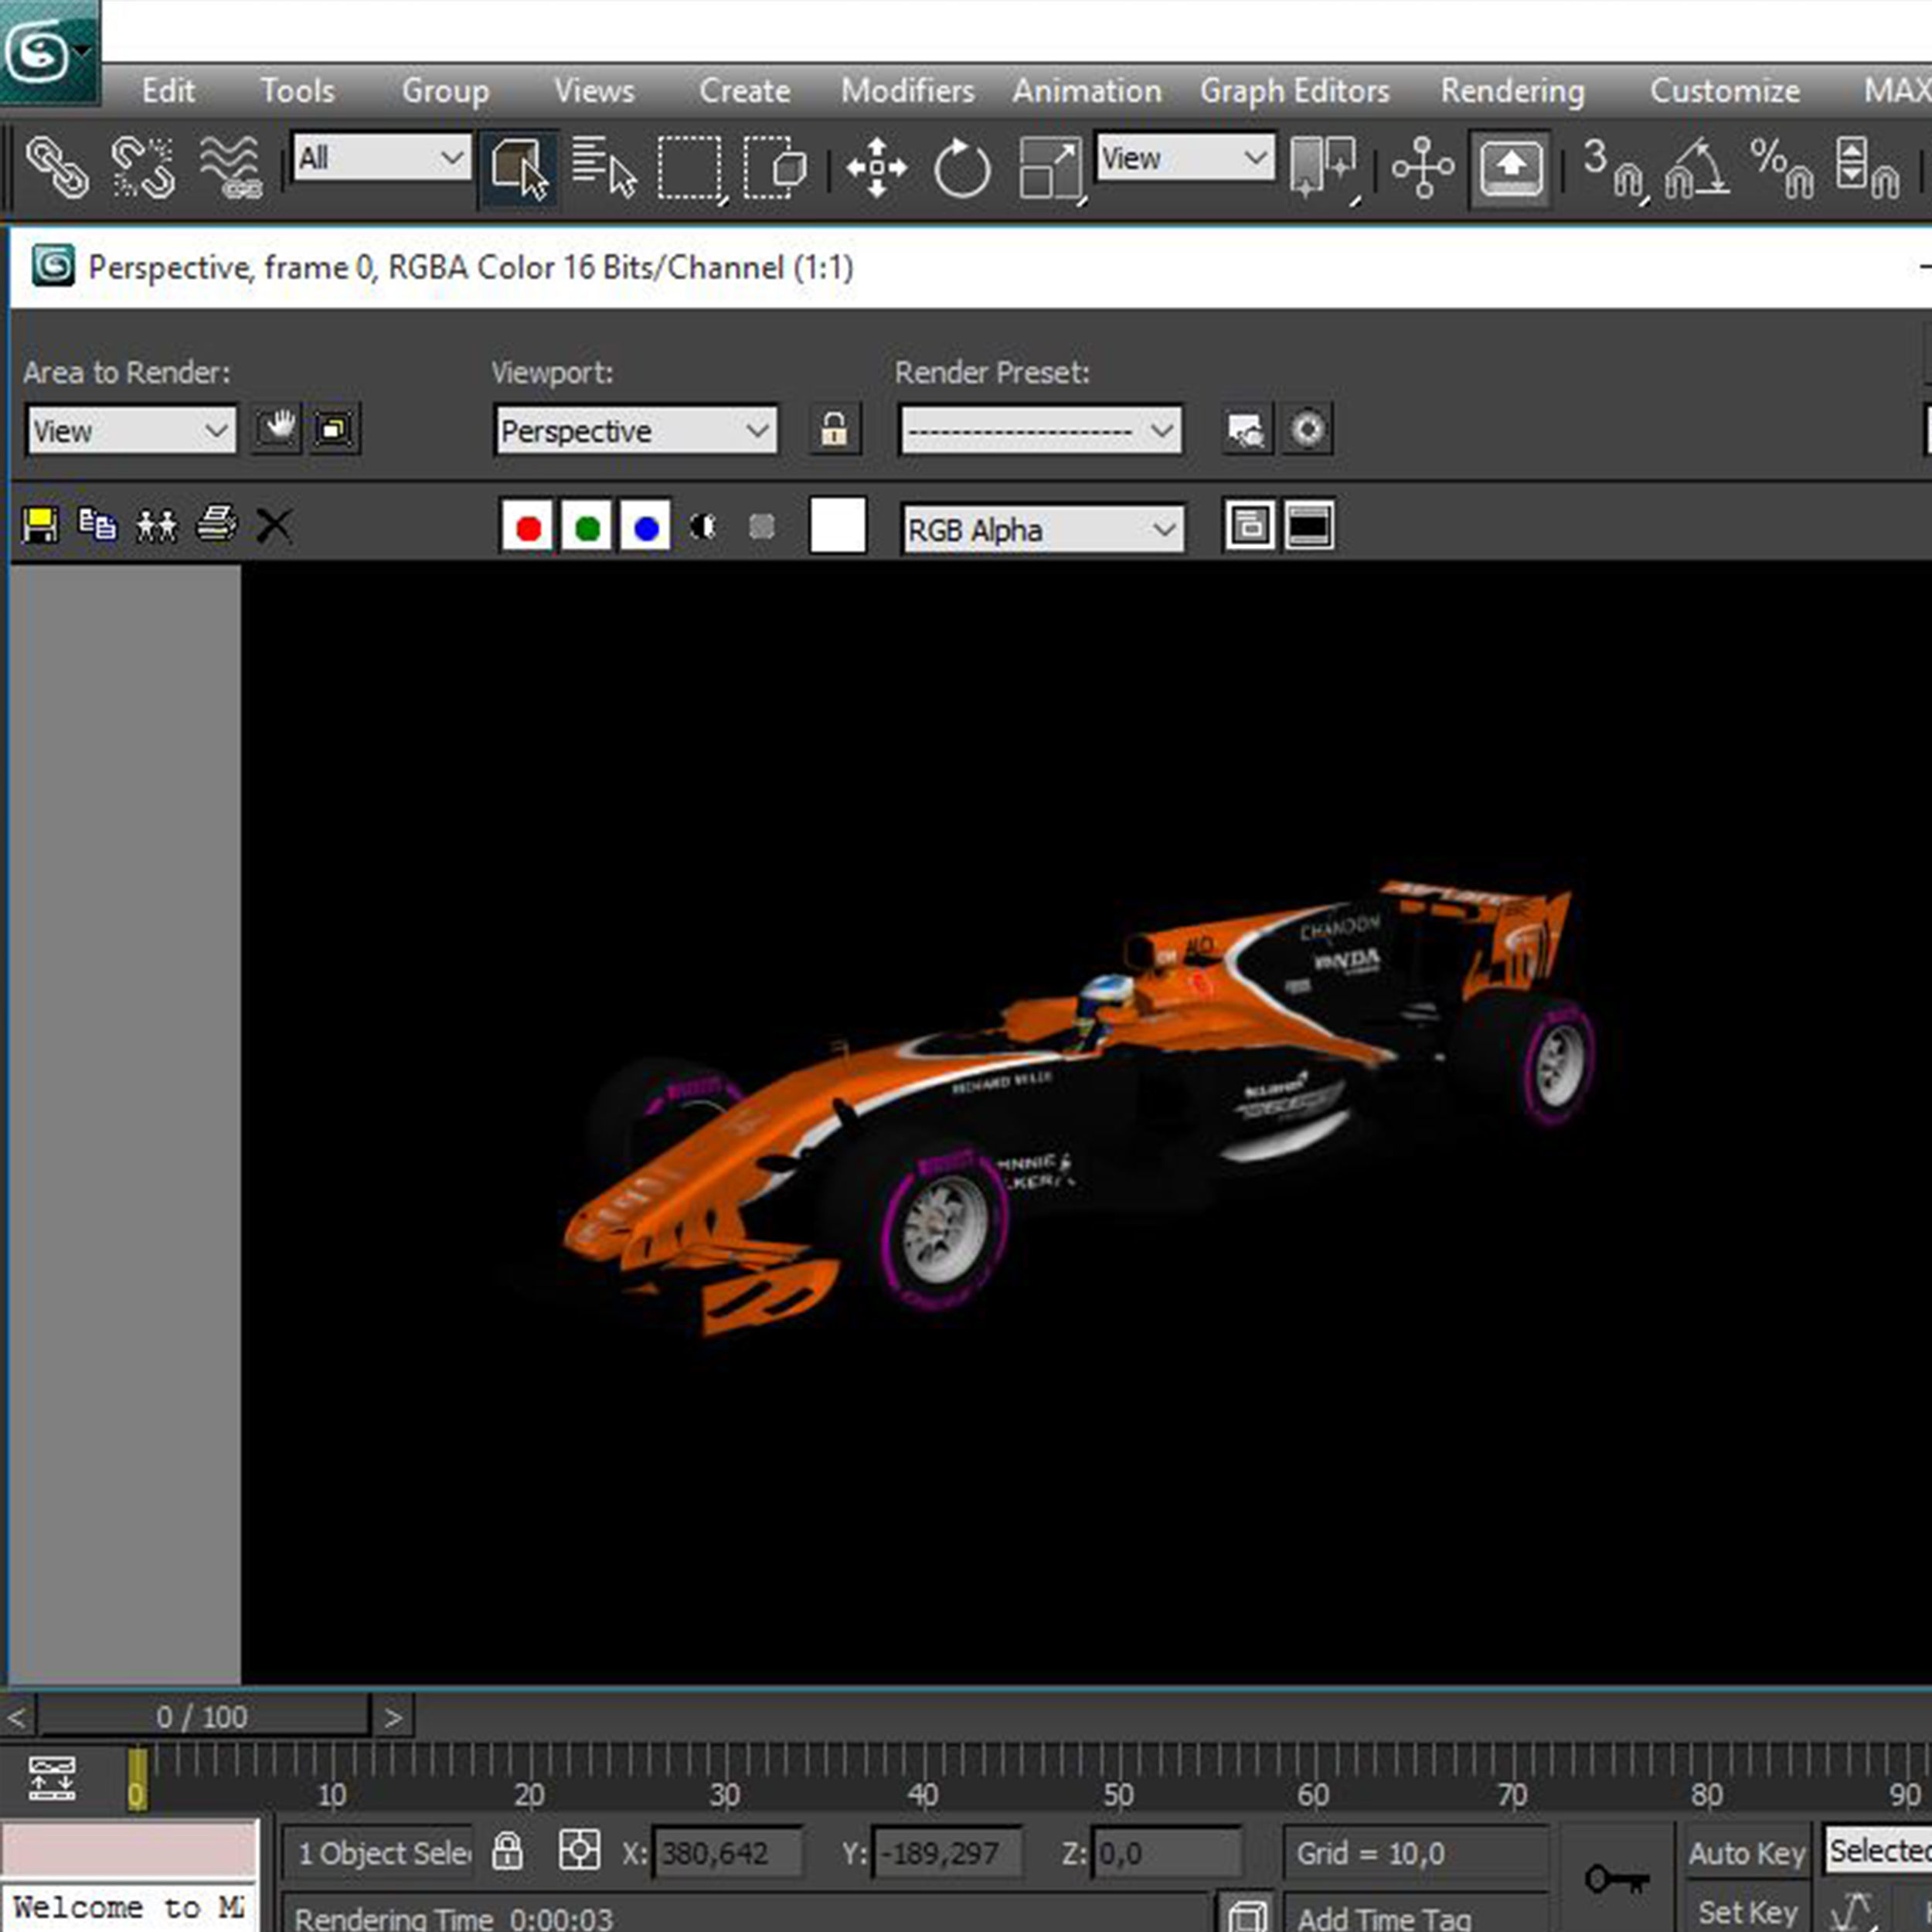Open Render Preset dropdown

point(1040,430)
